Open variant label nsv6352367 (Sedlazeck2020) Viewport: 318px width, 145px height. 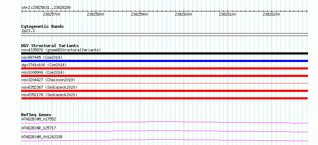pos(49,87)
